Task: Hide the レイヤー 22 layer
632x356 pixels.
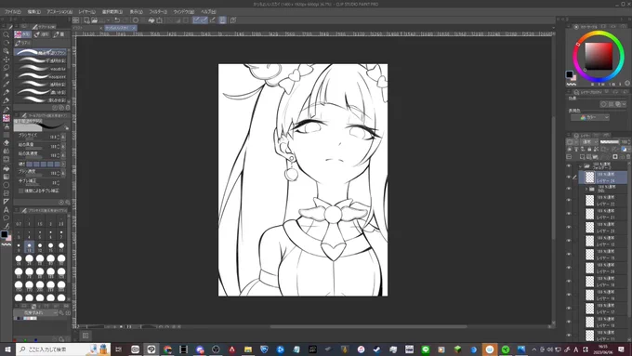Action: point(569,201)
